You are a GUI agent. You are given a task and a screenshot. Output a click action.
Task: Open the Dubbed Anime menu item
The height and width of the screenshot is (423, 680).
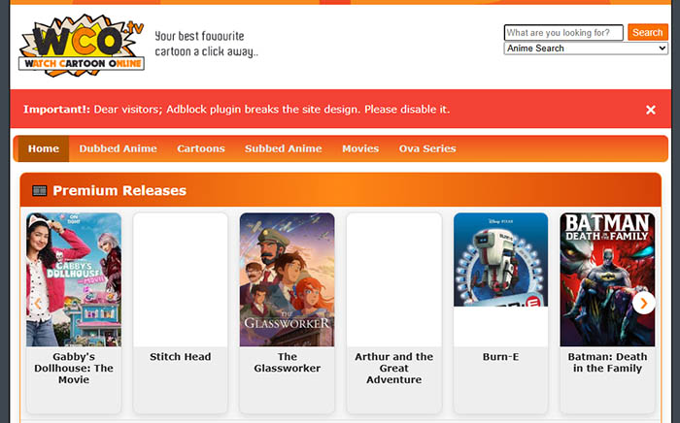pyautogui.click(x=118, y=148)
